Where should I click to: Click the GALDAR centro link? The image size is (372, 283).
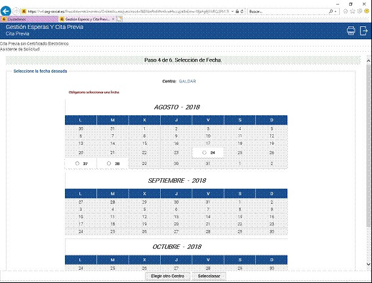187,81
